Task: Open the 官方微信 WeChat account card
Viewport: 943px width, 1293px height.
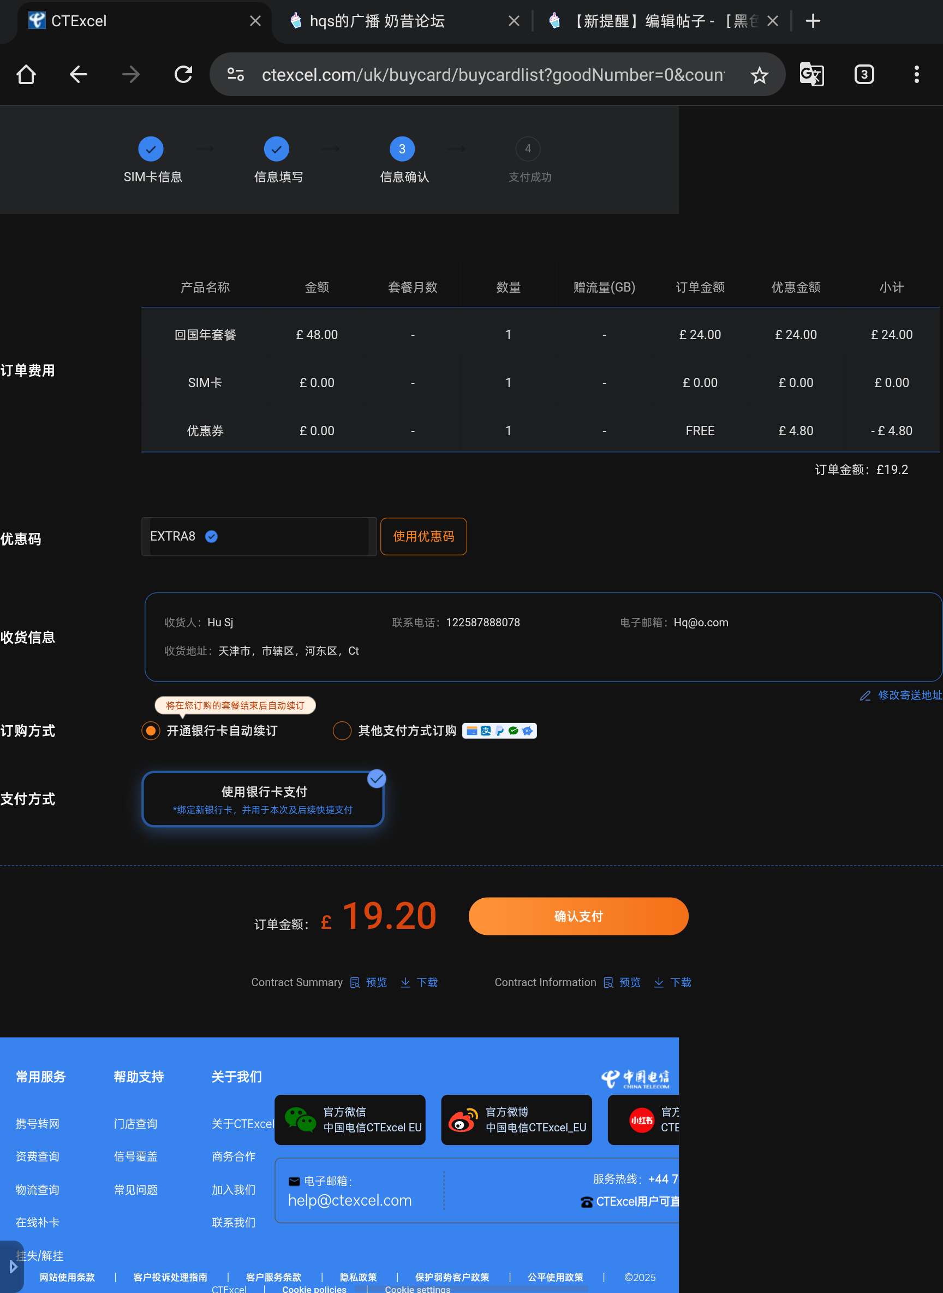Action: (350, 1119)
